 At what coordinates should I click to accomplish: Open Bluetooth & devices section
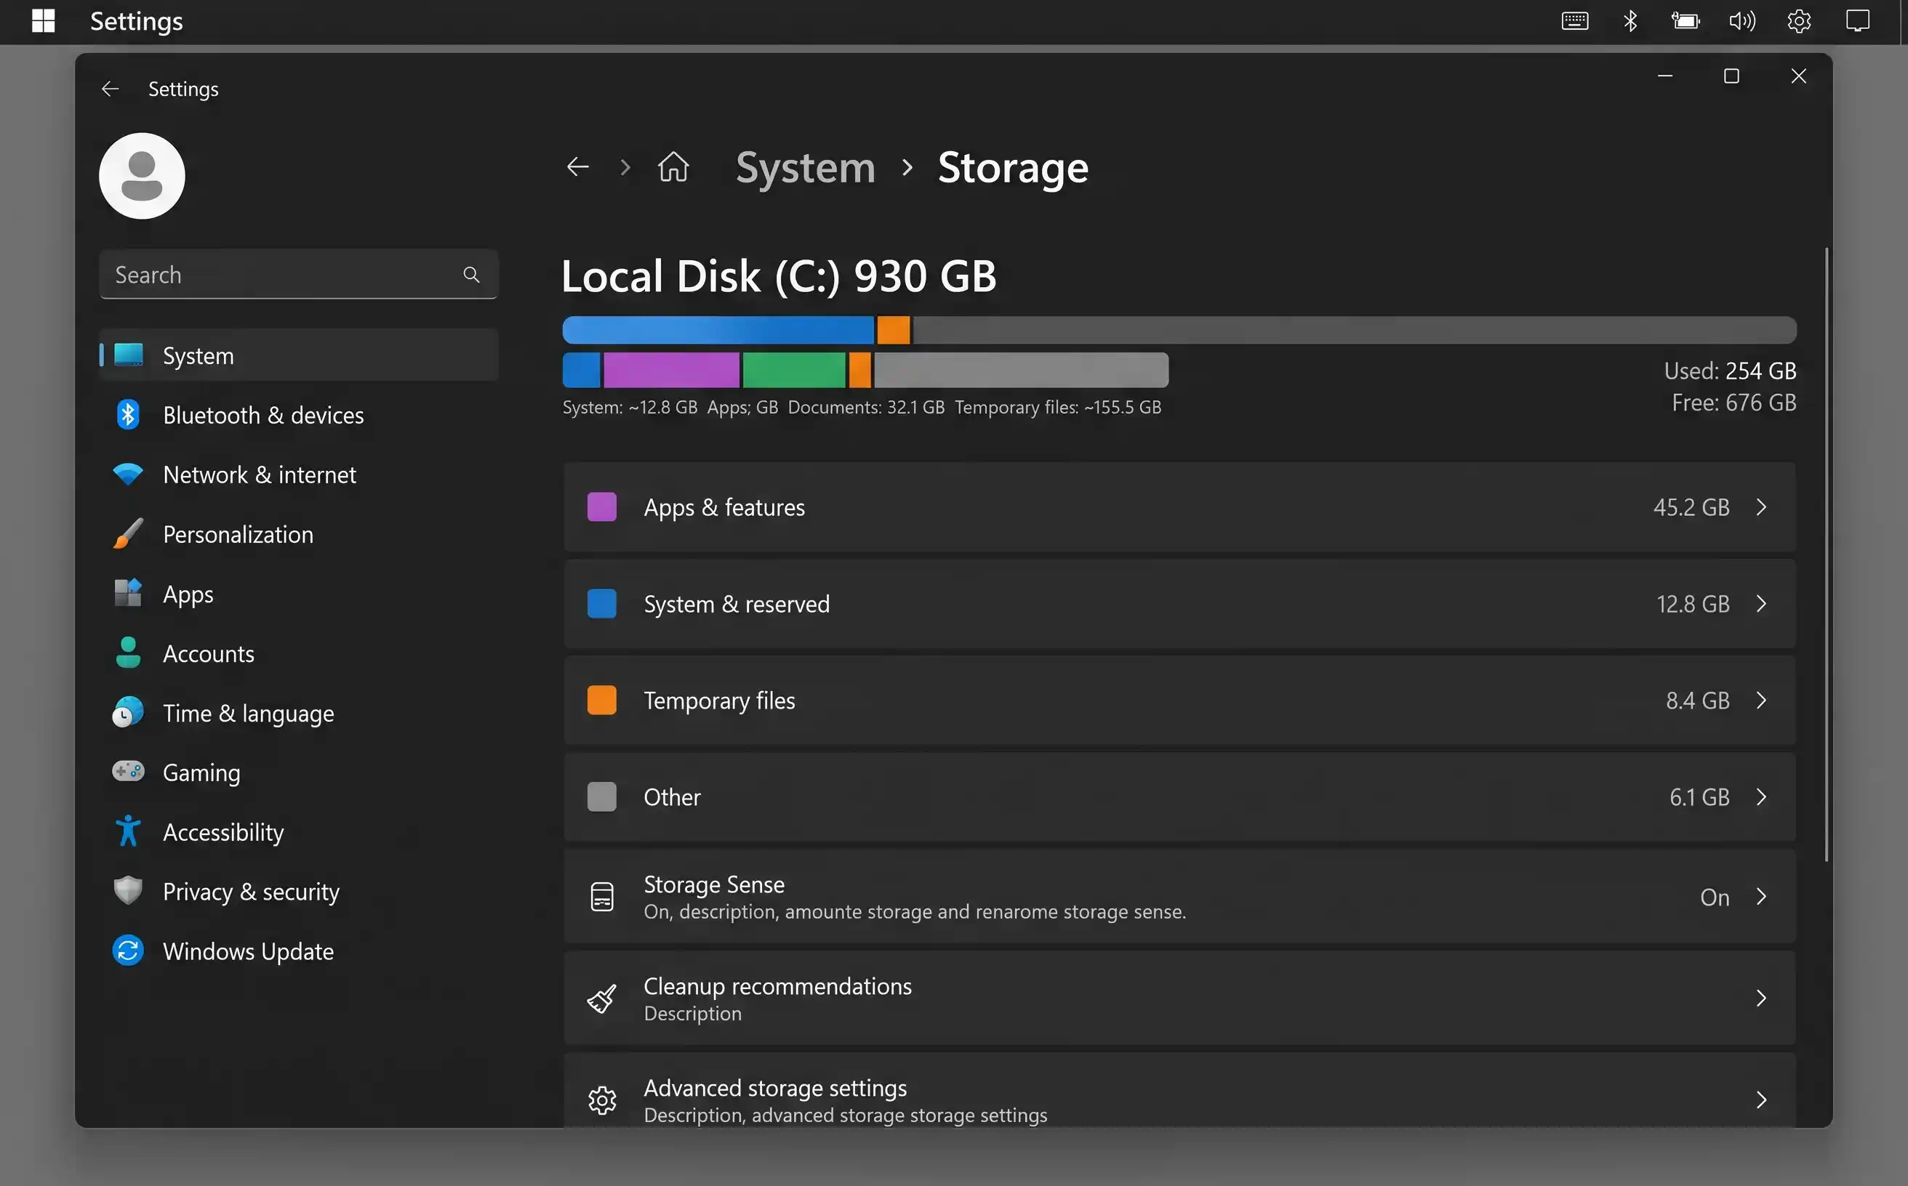(298, 415)
